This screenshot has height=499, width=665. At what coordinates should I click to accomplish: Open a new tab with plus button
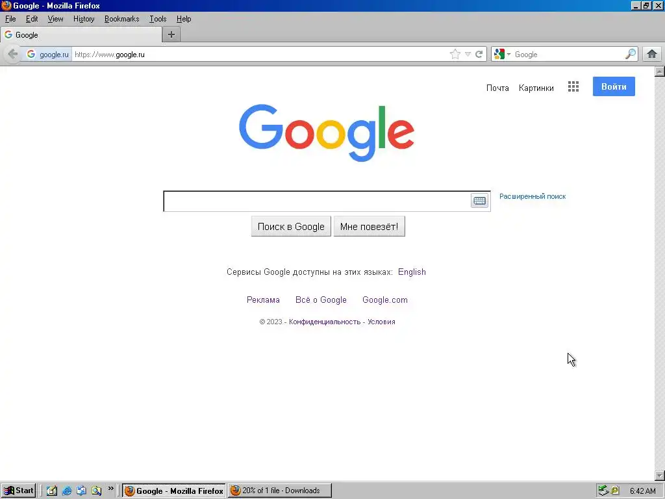pos(171,35)
